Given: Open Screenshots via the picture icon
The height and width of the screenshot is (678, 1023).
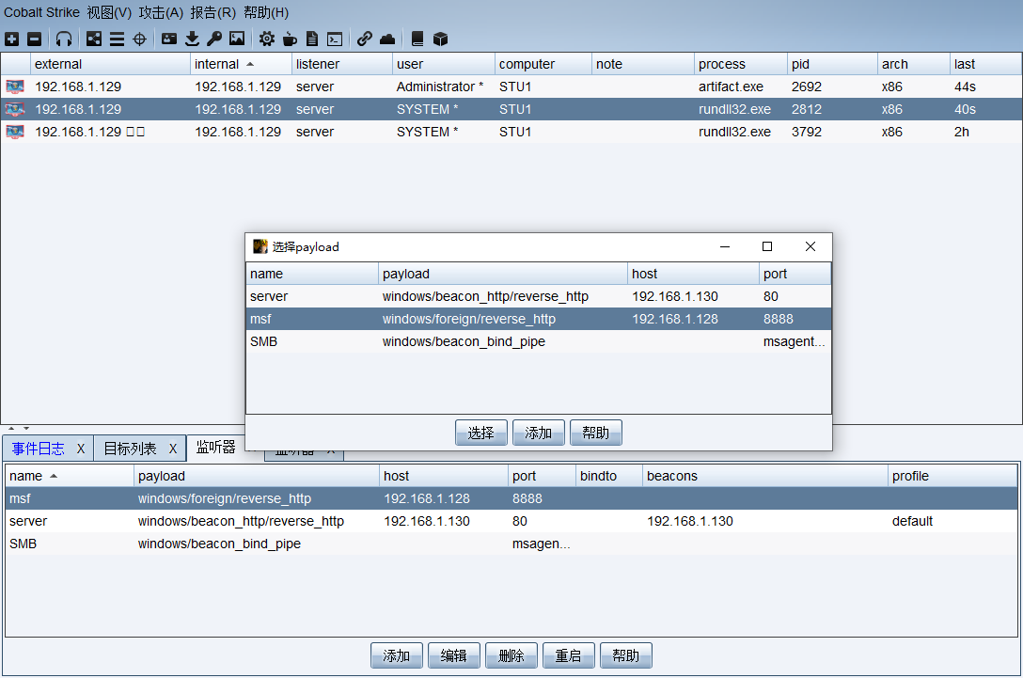Looking at the screenshot, I should [237, 39].
